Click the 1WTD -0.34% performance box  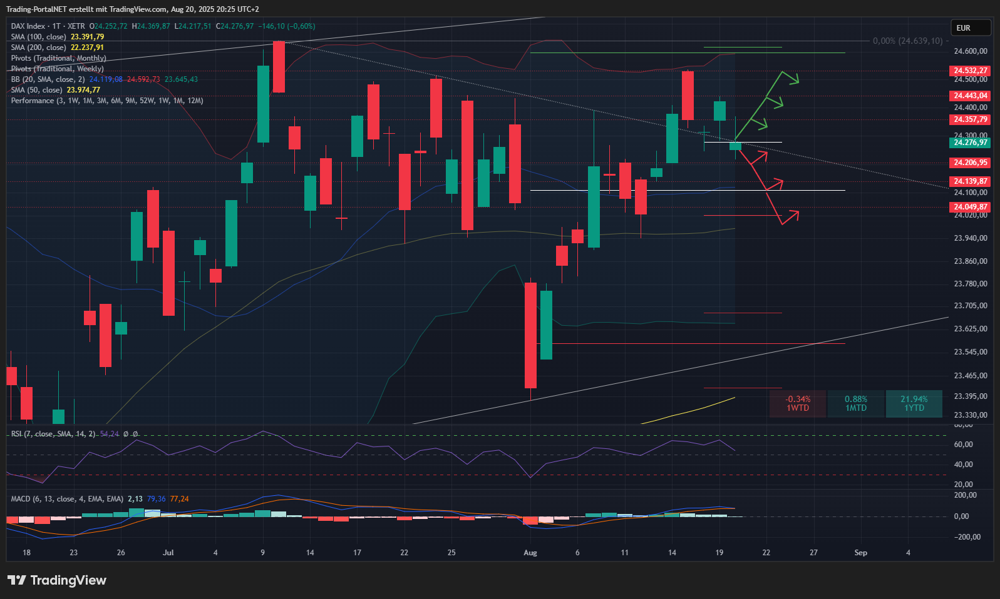coord(798,403)
